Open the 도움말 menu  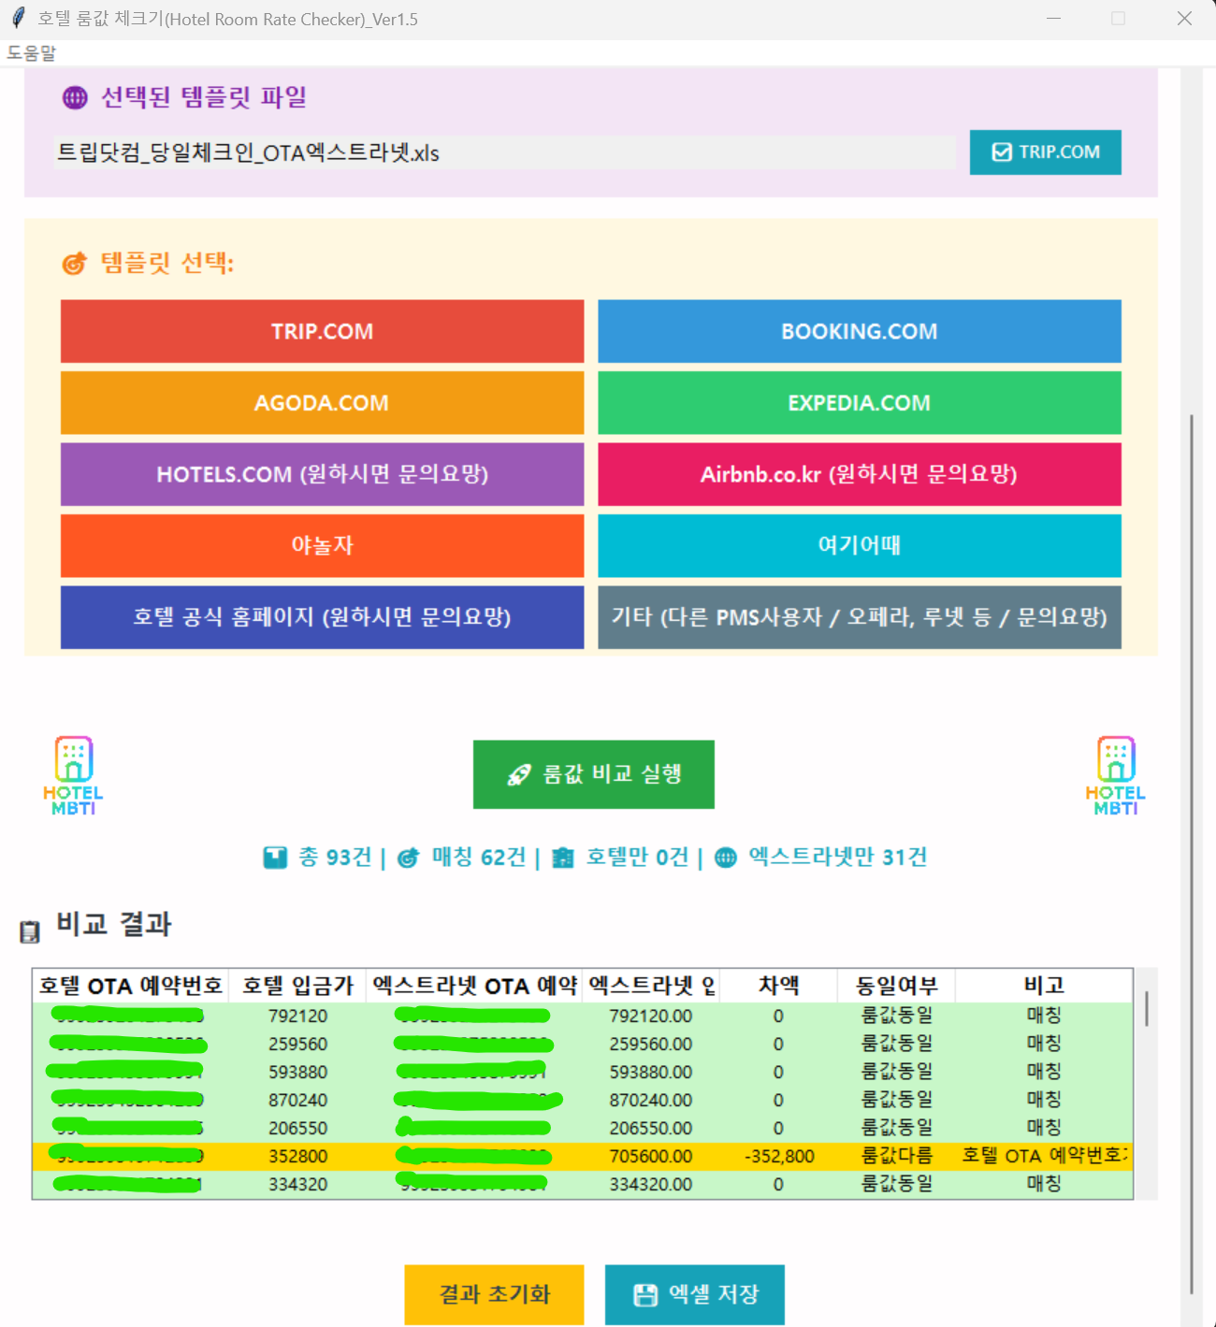point(32,53)
